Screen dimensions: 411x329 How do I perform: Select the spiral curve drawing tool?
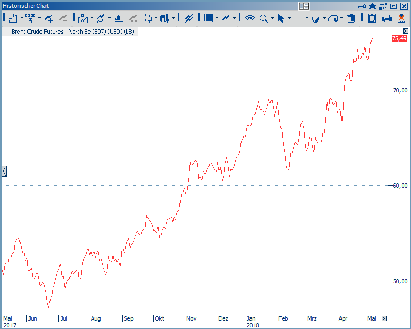(334, 18)
